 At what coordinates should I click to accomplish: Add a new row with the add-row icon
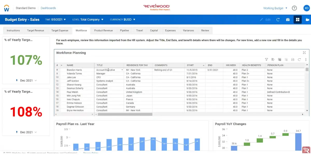pos(280,59)
